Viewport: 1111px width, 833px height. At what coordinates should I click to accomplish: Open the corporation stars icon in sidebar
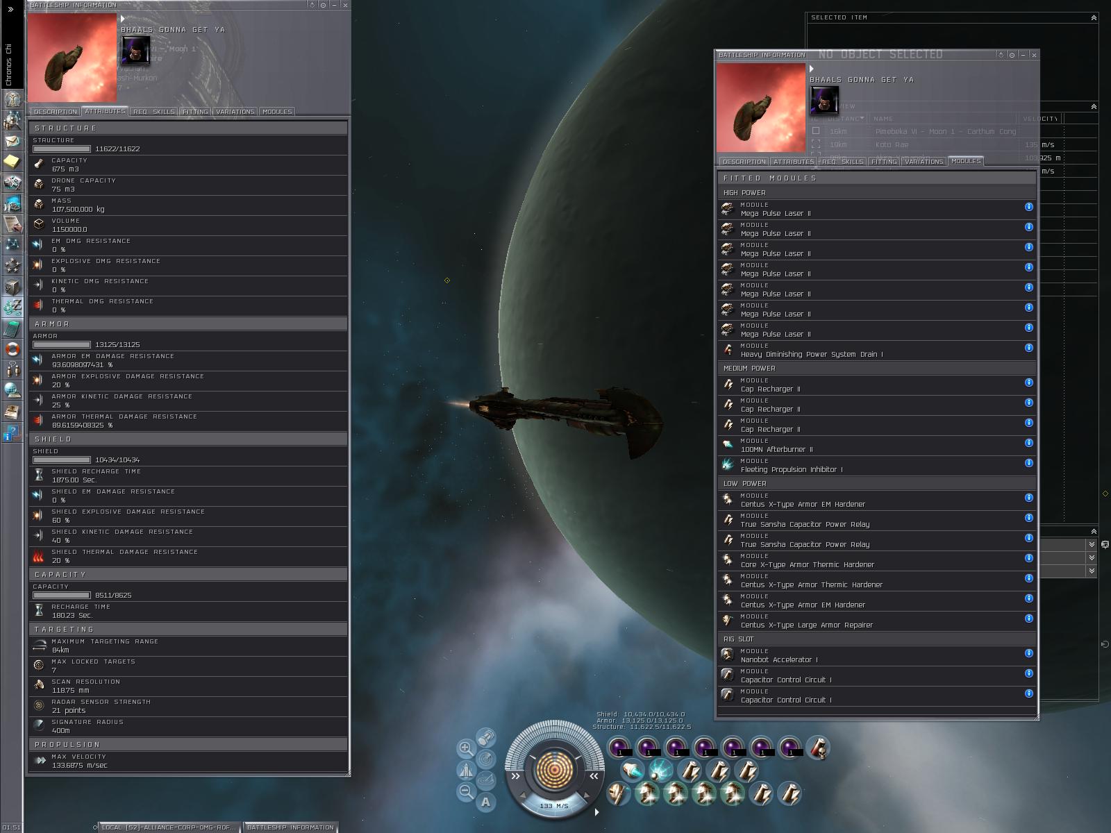pos(12,264)
